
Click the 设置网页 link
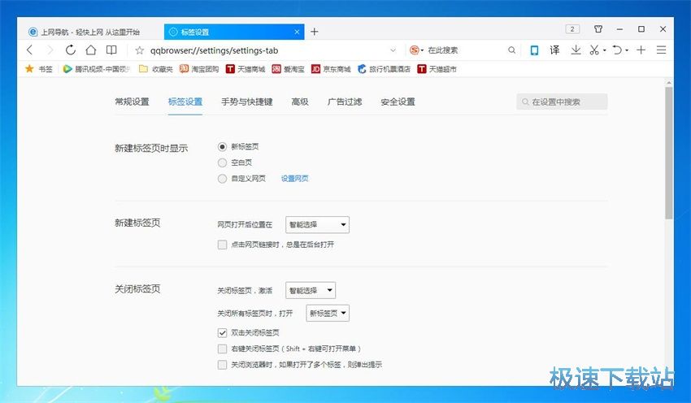(295, 179)
